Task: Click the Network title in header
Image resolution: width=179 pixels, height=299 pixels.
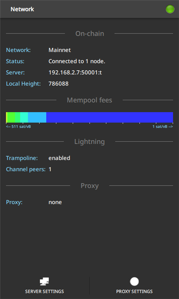Action: (22, 9)
